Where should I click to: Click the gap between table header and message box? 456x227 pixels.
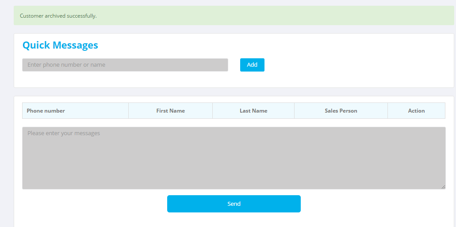coord(234,123)
